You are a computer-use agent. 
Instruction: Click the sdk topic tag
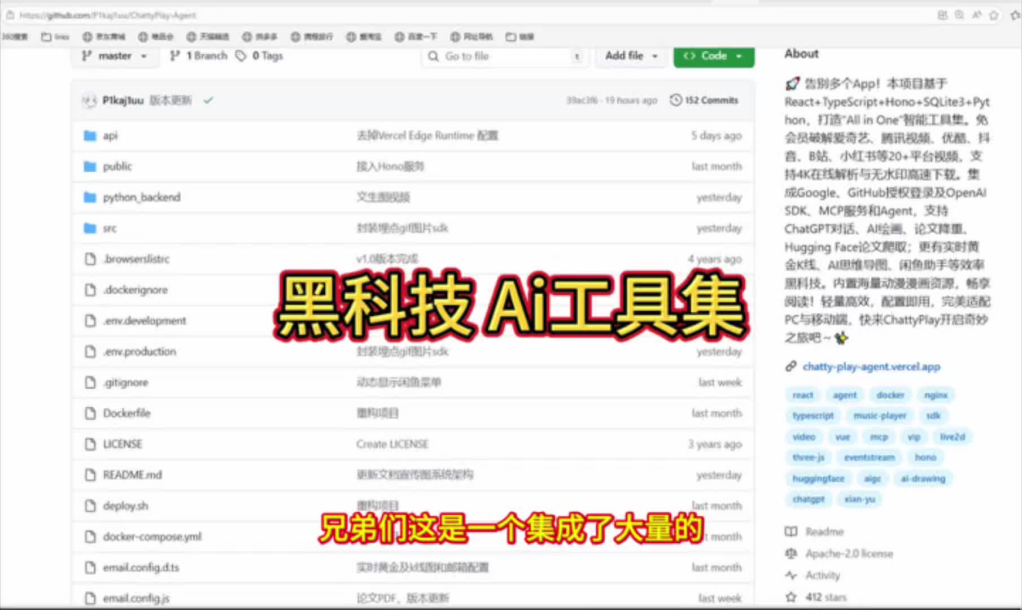[x=933, y=416]
